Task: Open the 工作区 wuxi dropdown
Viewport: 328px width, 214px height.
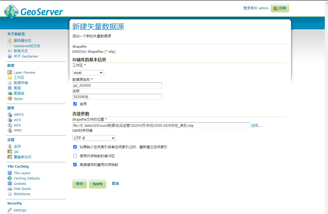Action: click(88, 73)
